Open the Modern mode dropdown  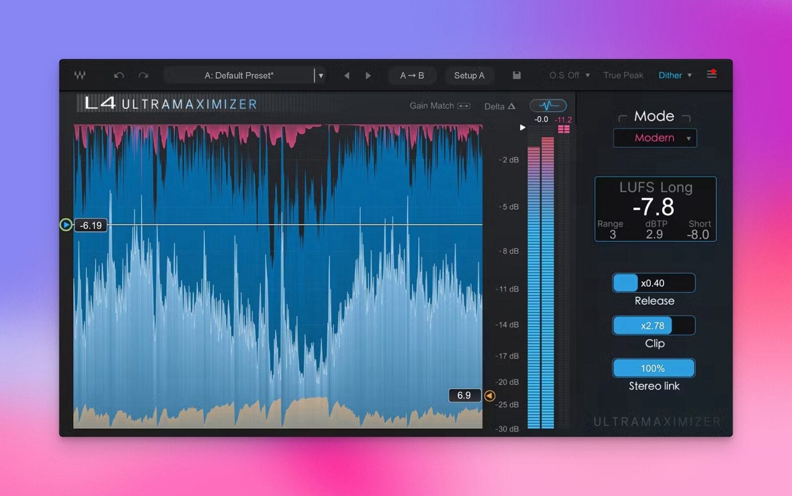655,138
